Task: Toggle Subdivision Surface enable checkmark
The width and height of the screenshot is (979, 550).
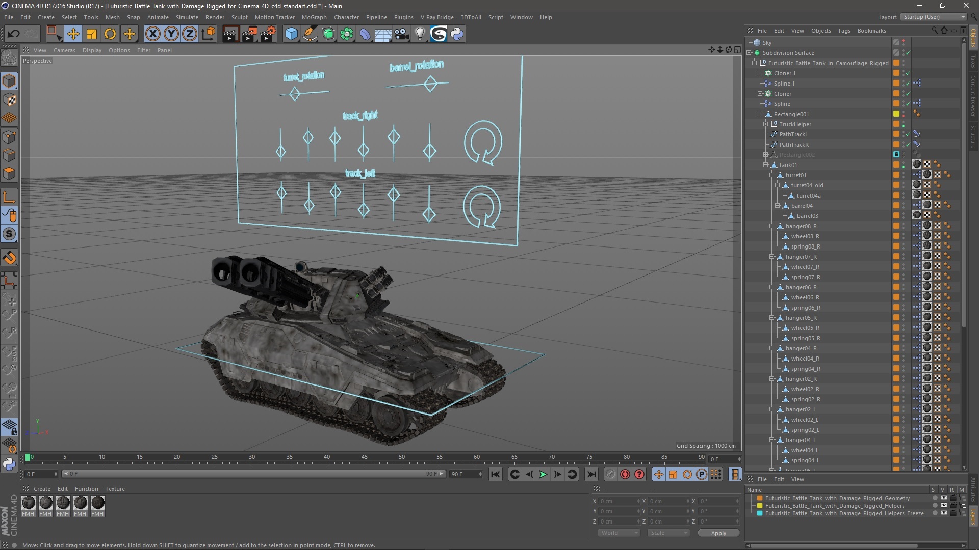Action: pos(908,53)
